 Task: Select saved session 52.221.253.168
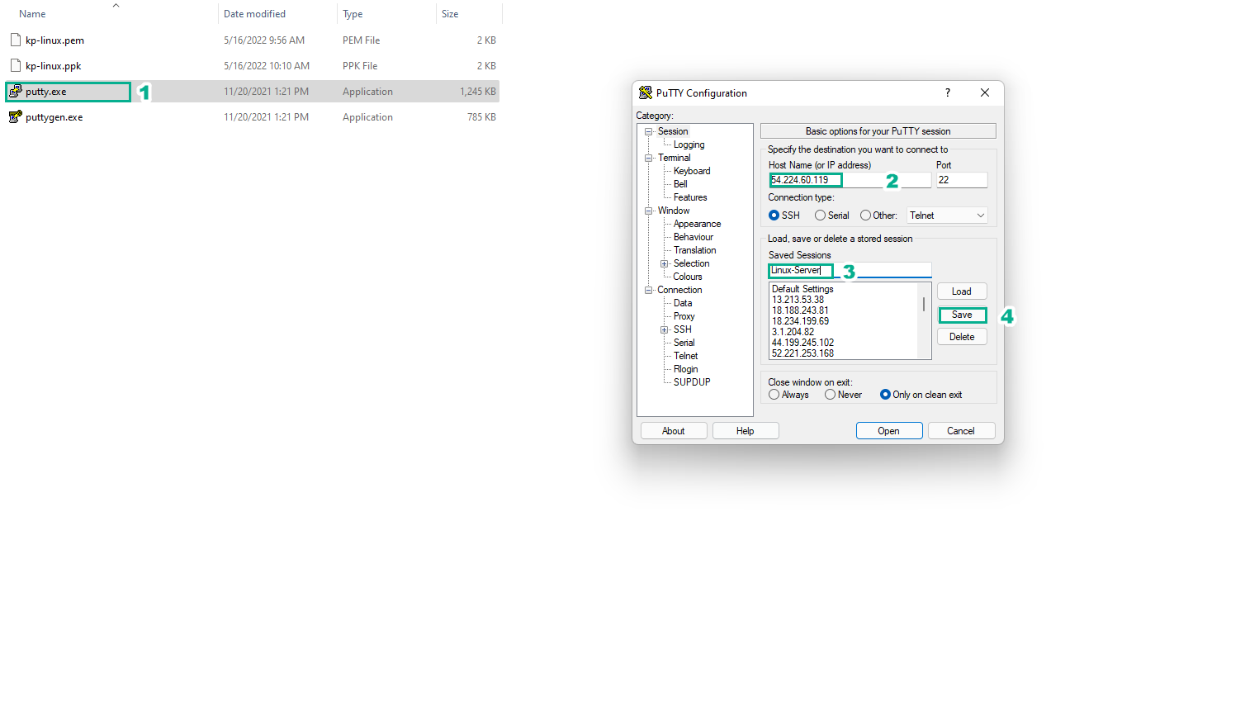(802, 353)
